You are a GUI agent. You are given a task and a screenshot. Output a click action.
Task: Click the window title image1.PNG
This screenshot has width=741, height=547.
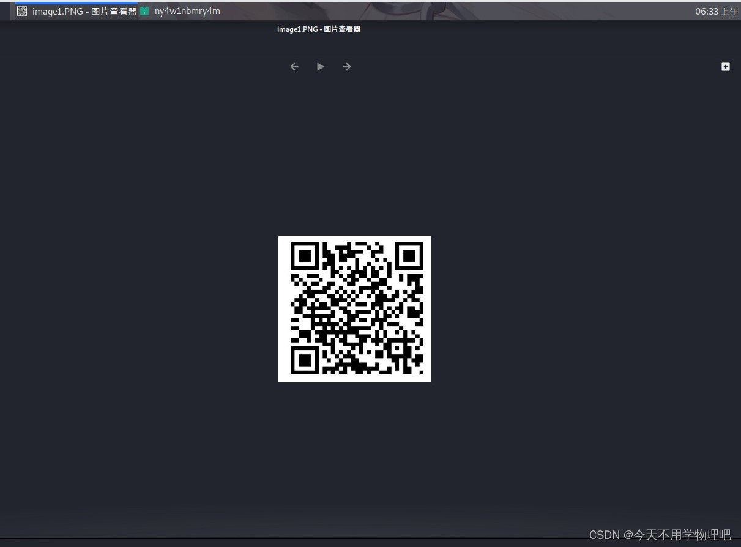[319, 29]
